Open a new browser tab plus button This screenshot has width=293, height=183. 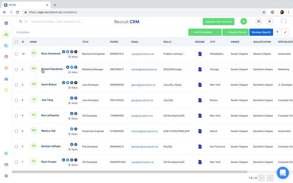(55, 5)
